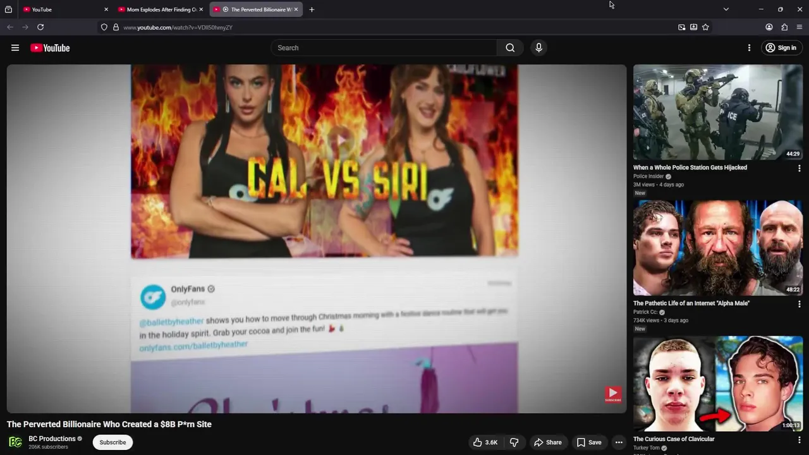Viewport: 809px width, 455px height.
Task: Open the YouTube guide hamburger menu
Action: [x=15, y=48]
